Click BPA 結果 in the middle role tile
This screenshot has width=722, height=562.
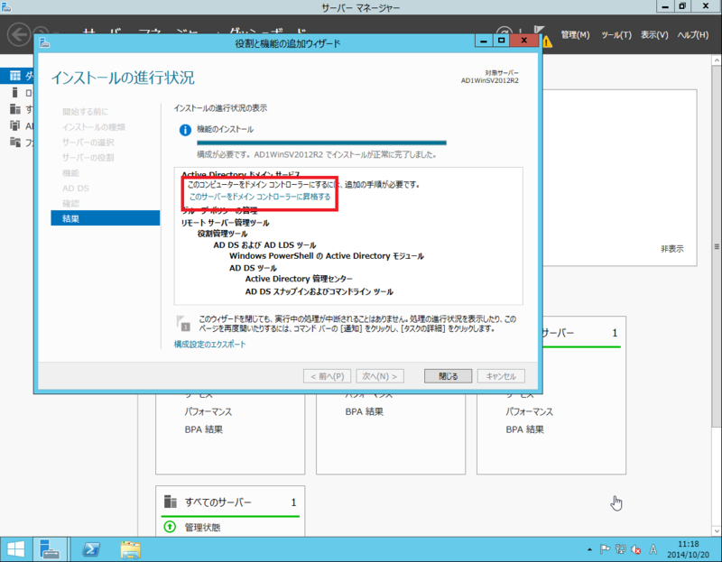(365, 411)
